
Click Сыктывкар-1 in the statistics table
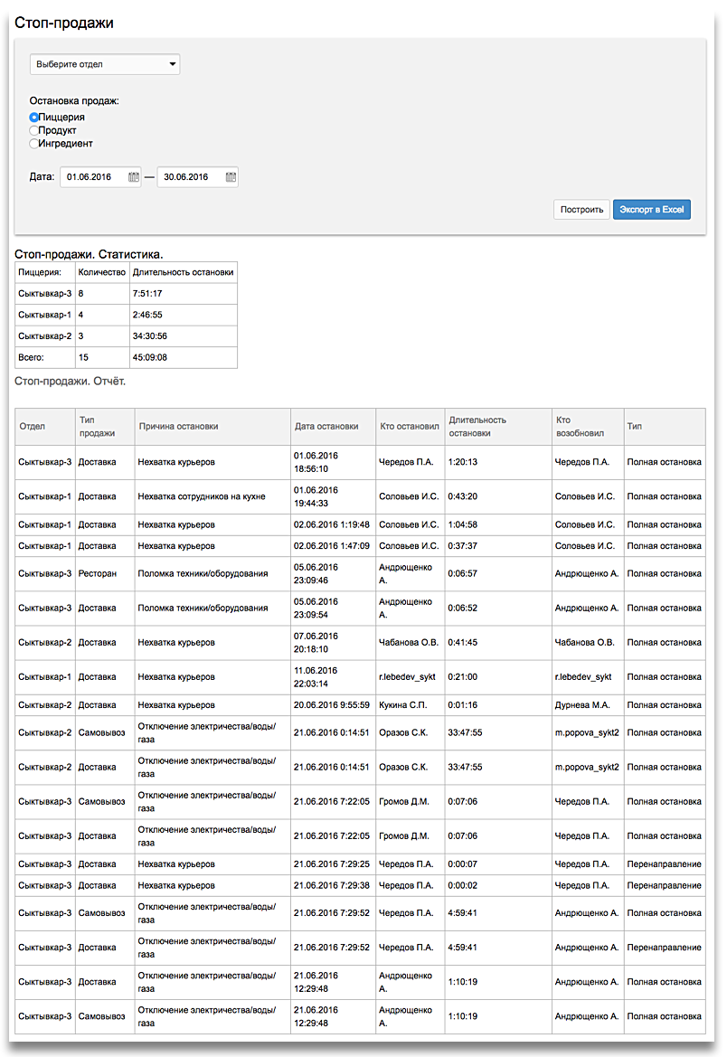tap(44, 315)
